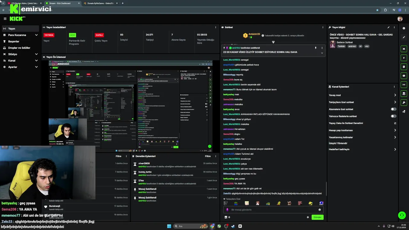409x230 pixels.
Task: Open the shop icon below message box
Action: click(226, 217)
